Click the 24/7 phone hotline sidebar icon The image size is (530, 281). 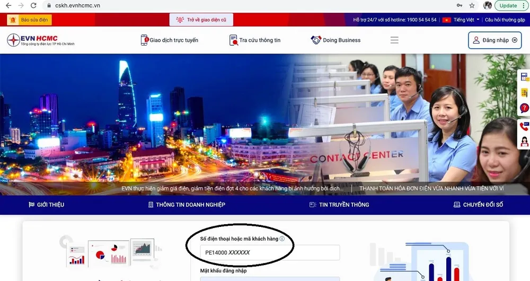tap(524, 126)
